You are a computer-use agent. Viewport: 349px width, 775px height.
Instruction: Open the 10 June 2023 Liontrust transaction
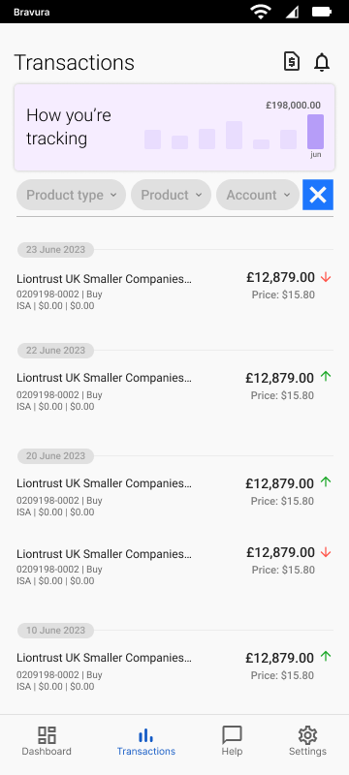[174, 671]
